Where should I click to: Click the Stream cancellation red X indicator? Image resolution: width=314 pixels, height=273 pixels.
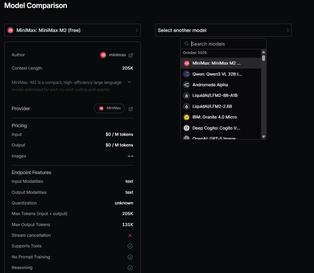click(x=130, y=235)
